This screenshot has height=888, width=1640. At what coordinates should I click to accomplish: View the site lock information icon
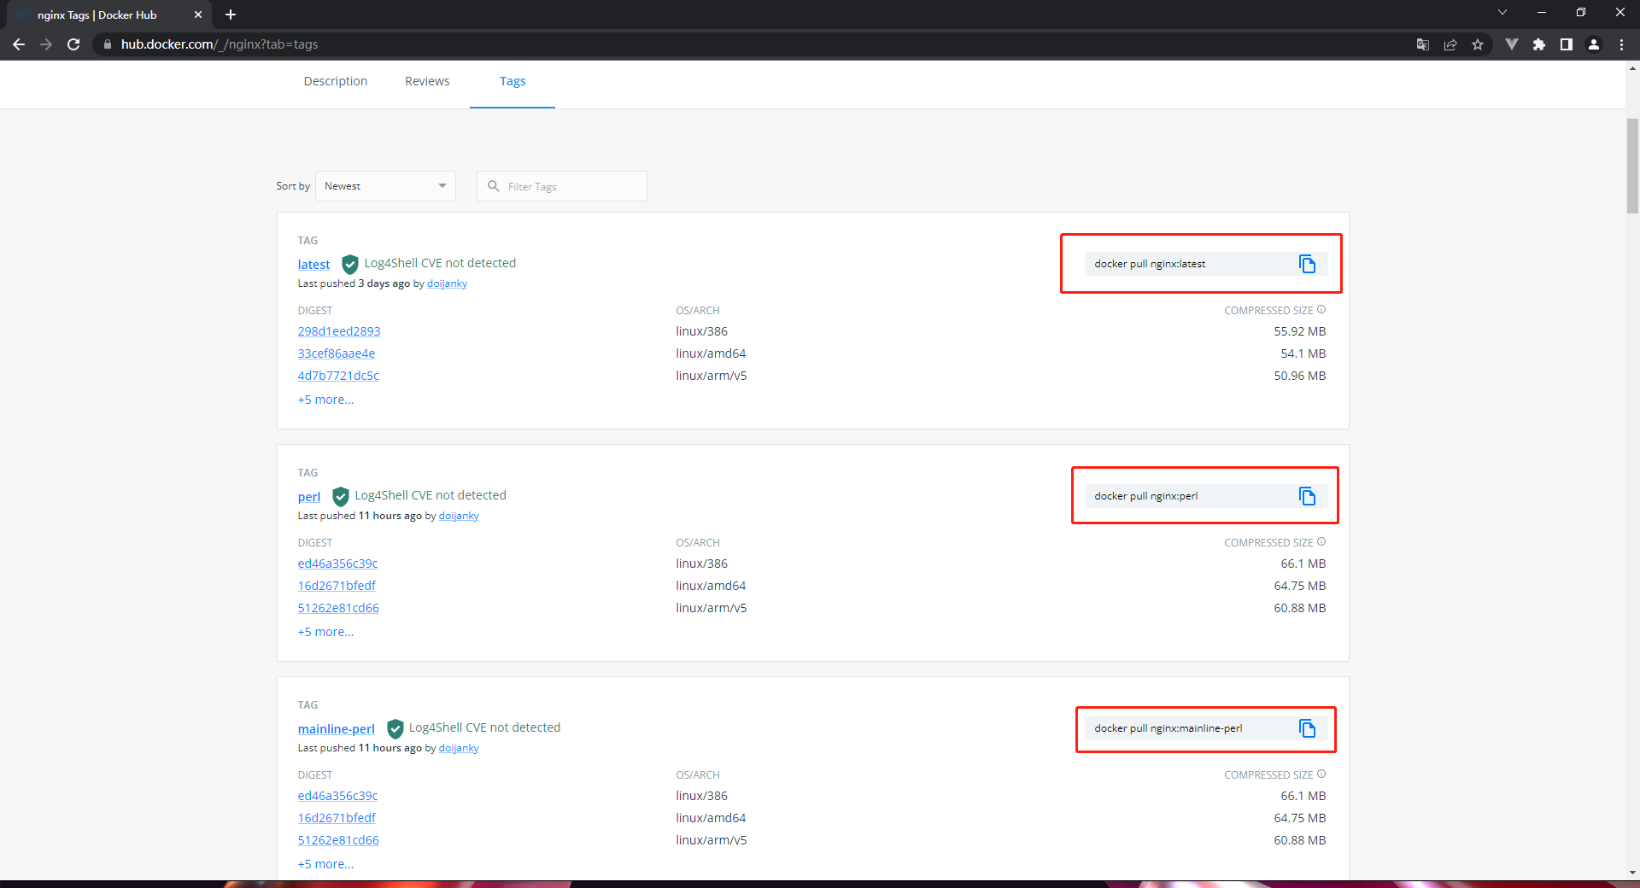click(x=107, y=44)
